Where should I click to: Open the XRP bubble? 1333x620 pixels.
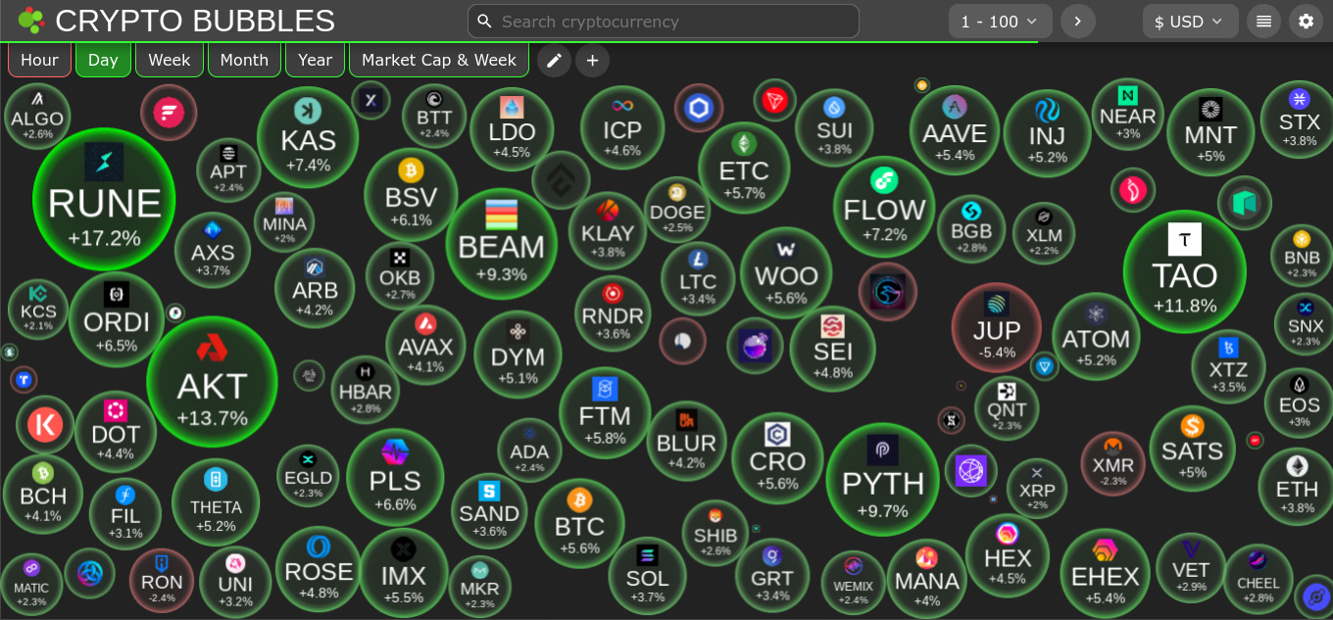point(1037,488)
